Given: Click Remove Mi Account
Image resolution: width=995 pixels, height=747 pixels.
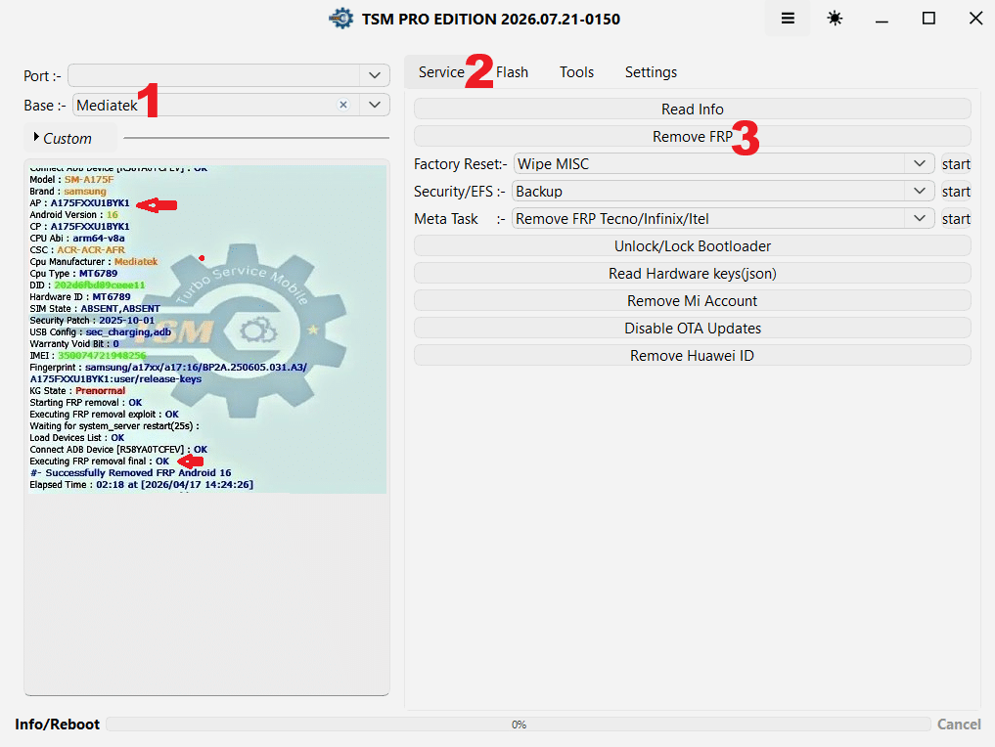Looking at the screenshot, I should [693, 300].
